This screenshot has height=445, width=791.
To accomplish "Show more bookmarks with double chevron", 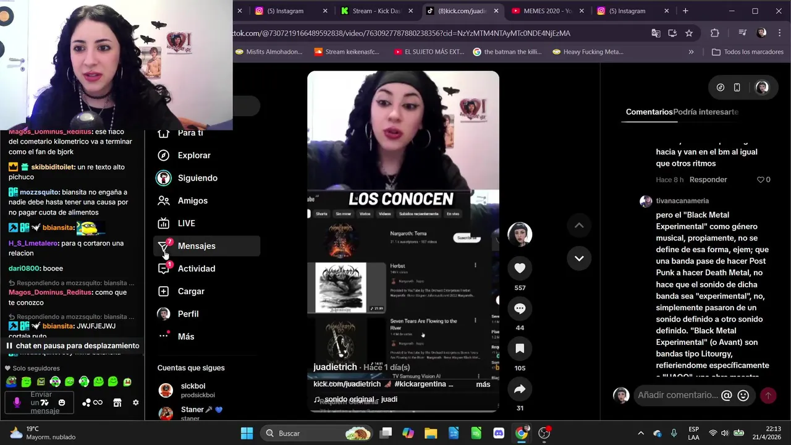I will pos(691,52).
